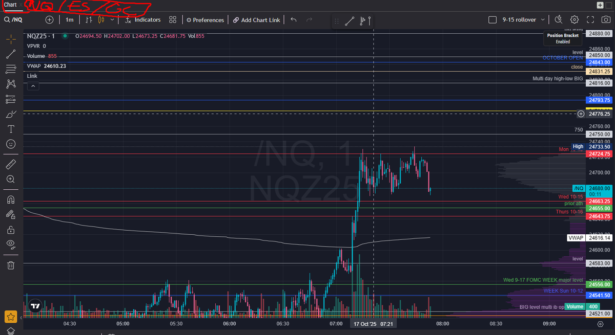Select the Trend Line tool

pyautogui.click(x=11, y=54)
